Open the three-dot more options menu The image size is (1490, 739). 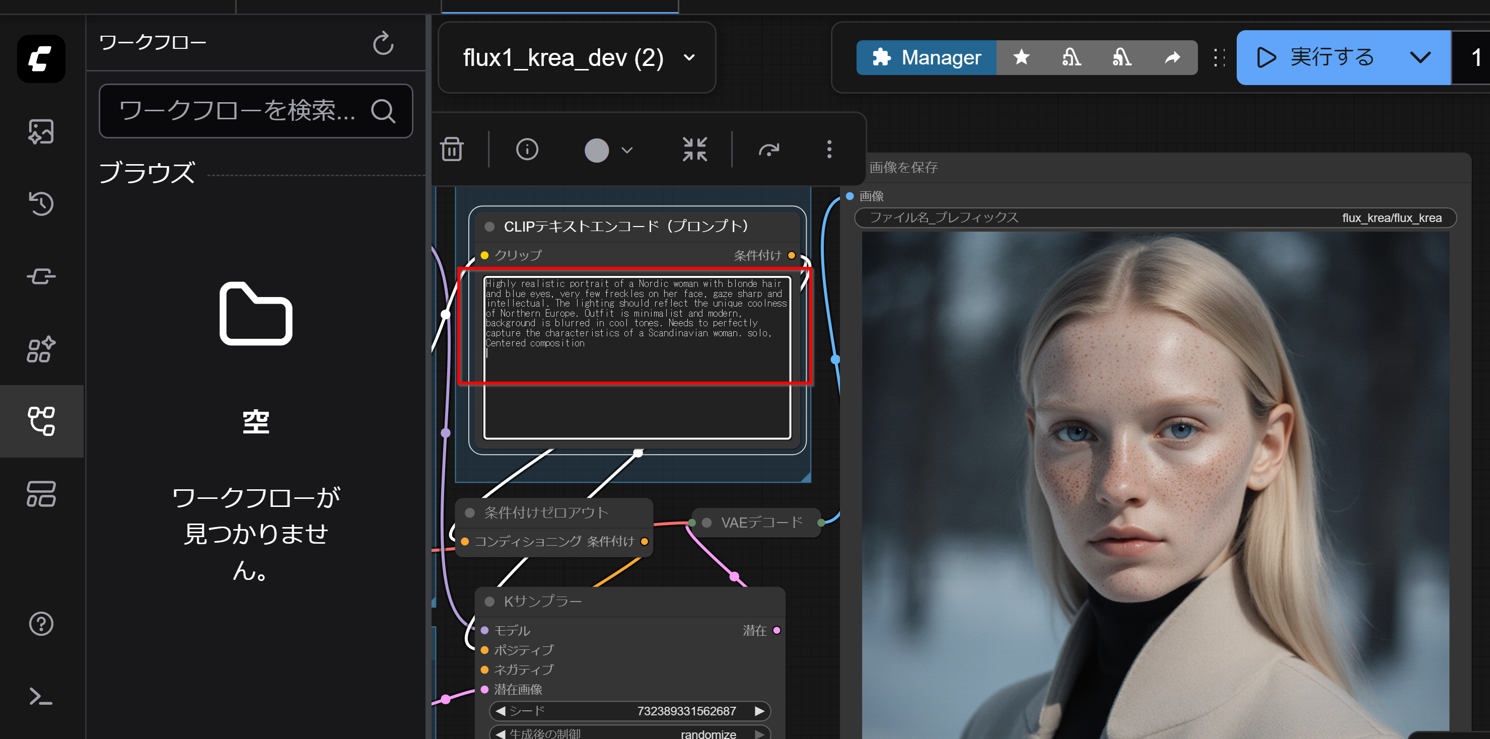pos(829,149)
